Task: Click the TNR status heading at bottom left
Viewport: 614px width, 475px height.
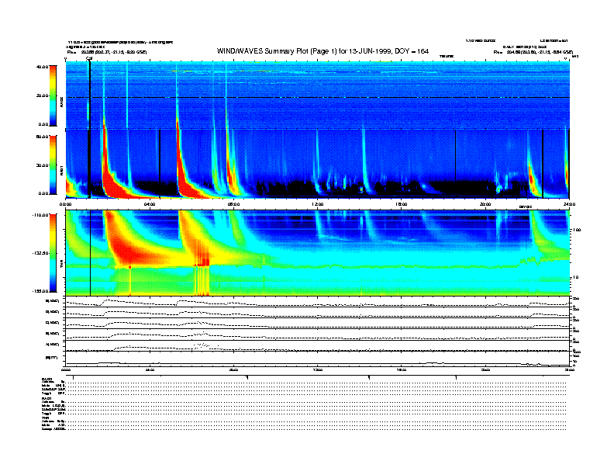Action: [44, 418]
